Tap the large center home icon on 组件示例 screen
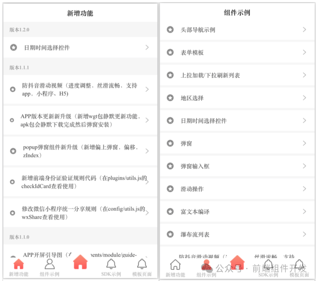317x281 pixels. [x=237, y=262]
